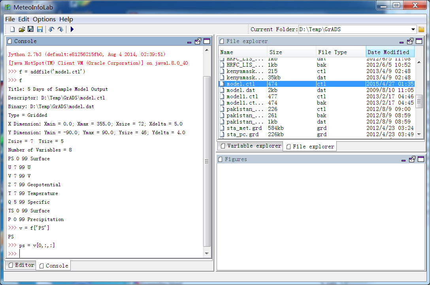Detach the Console panel to a window
This screenshot has width=430, height=285.
(x=198, y=41)
